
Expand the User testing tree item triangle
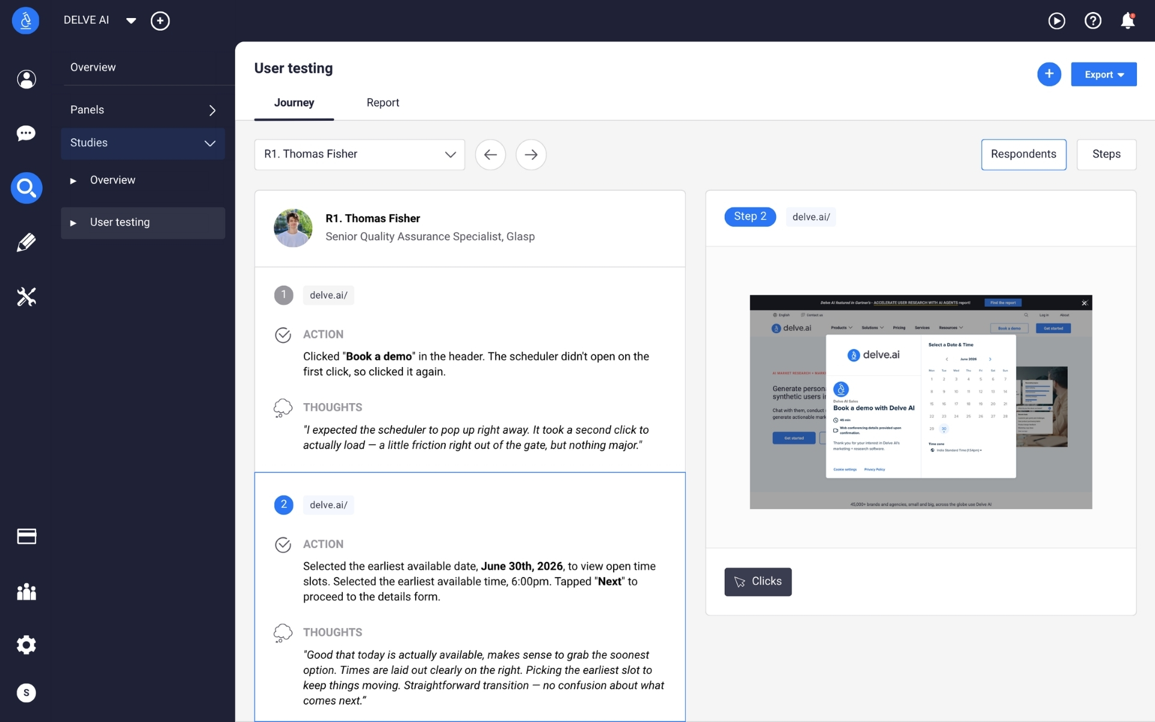tap(73, 223)
